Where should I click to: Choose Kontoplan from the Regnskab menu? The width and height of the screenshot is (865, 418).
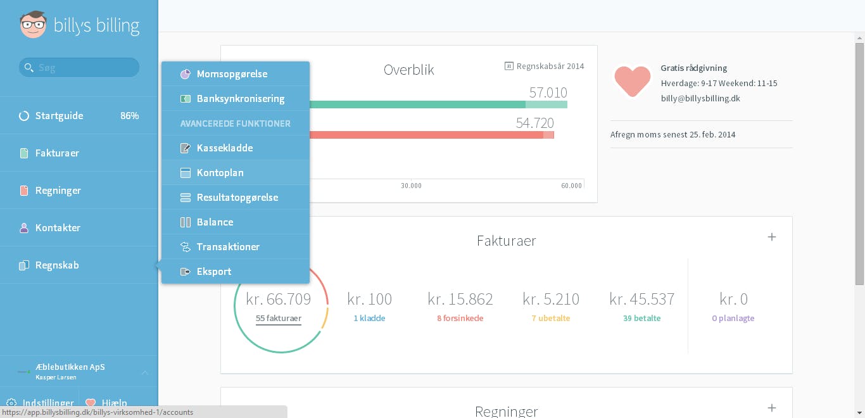236,173
